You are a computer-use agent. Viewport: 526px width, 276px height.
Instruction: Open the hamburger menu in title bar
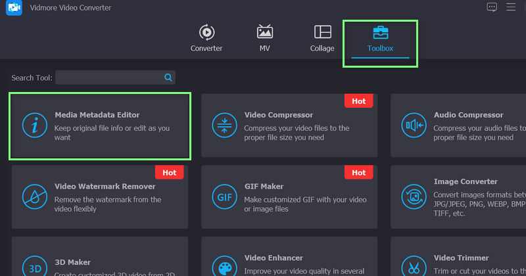pyautogui.click(x=511, y=8)
